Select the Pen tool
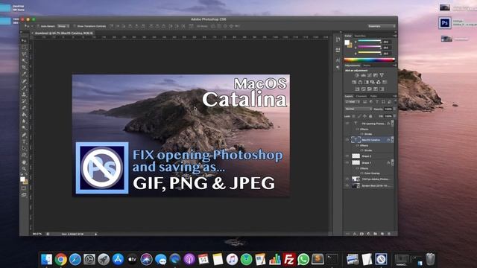Screen dimensions: 477x268 24,135
